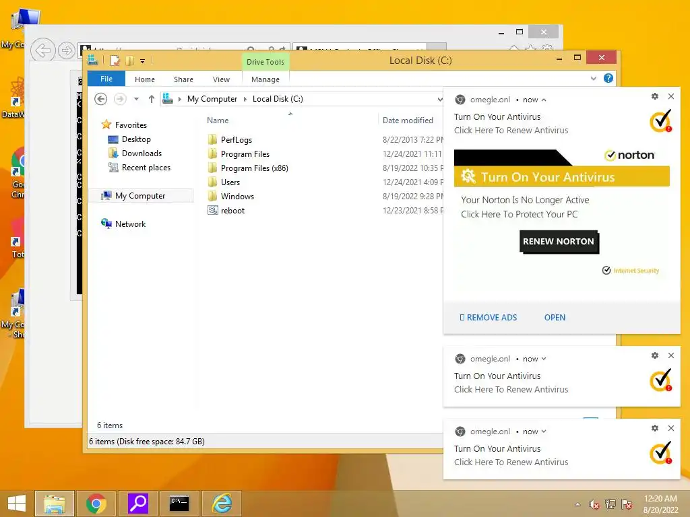The image size is (690, 517).
Task: Open settings gear on expanded omegle notification
Action: pyautogui.click(x=655, y=96)
